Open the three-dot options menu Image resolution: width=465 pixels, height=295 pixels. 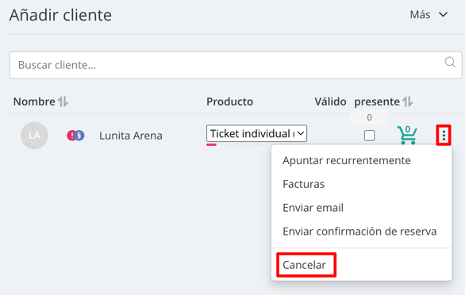coord(444,135)
